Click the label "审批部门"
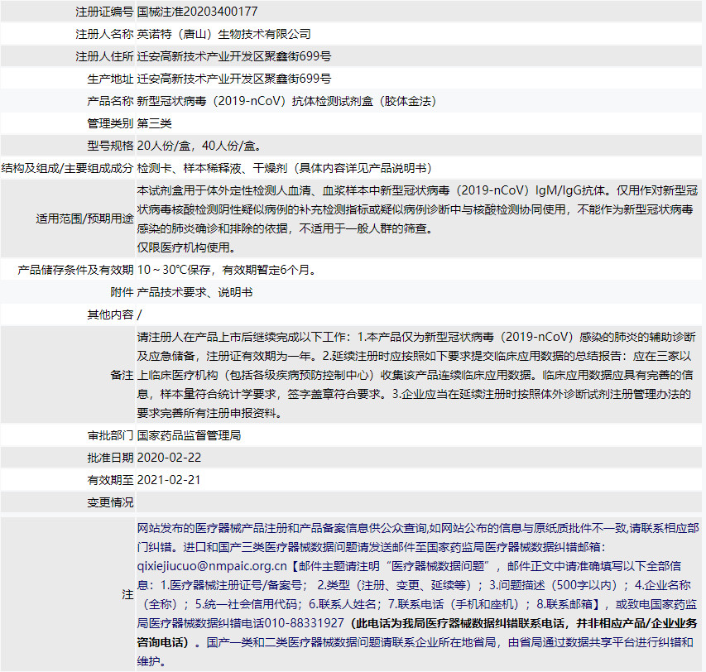706x672 pixels. coord(110,435)
